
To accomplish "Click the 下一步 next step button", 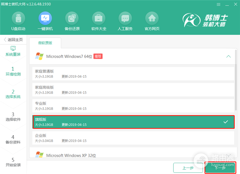I will 220,168.
